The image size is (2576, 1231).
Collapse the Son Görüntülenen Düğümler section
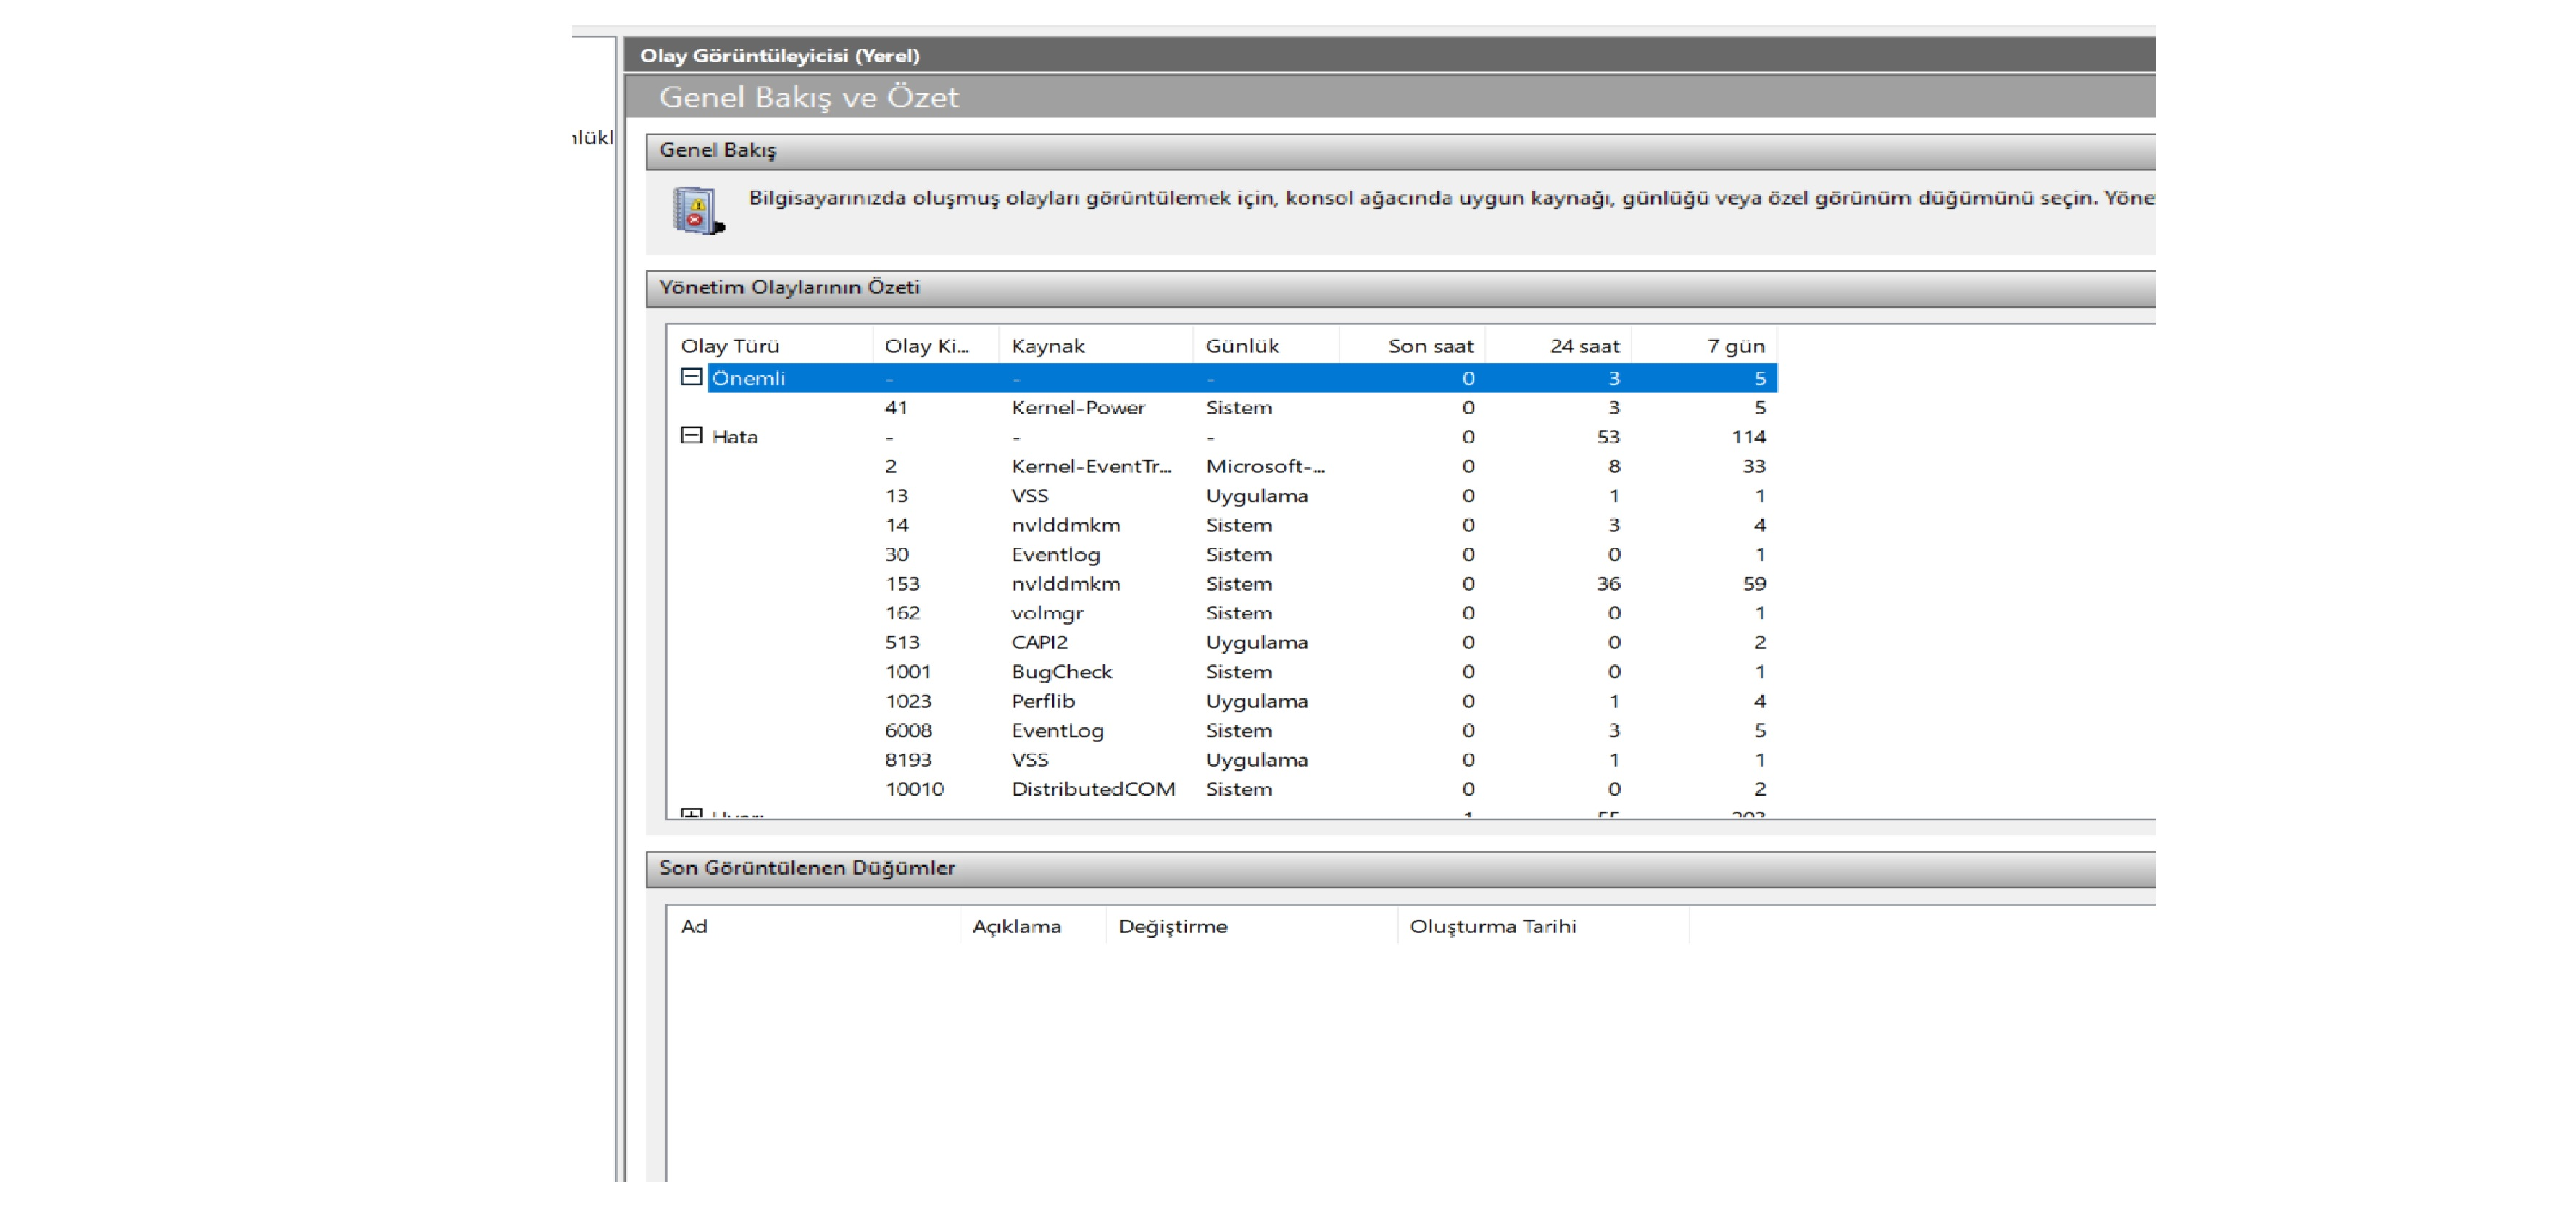coord(1400,868)
